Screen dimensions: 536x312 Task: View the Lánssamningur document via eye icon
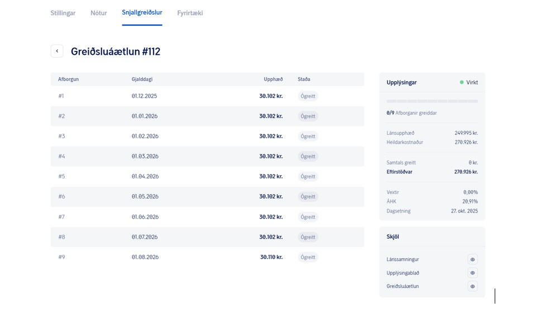[472, 259]
